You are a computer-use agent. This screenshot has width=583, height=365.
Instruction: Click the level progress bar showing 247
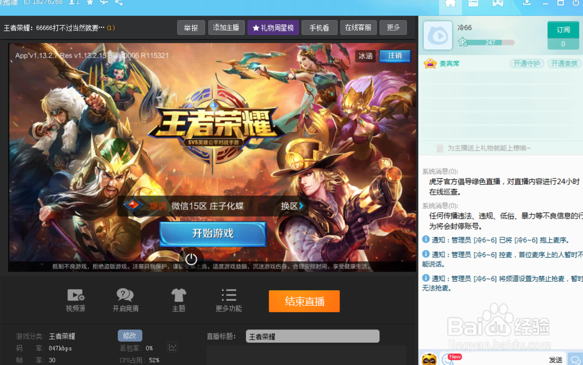pos(491,42)
